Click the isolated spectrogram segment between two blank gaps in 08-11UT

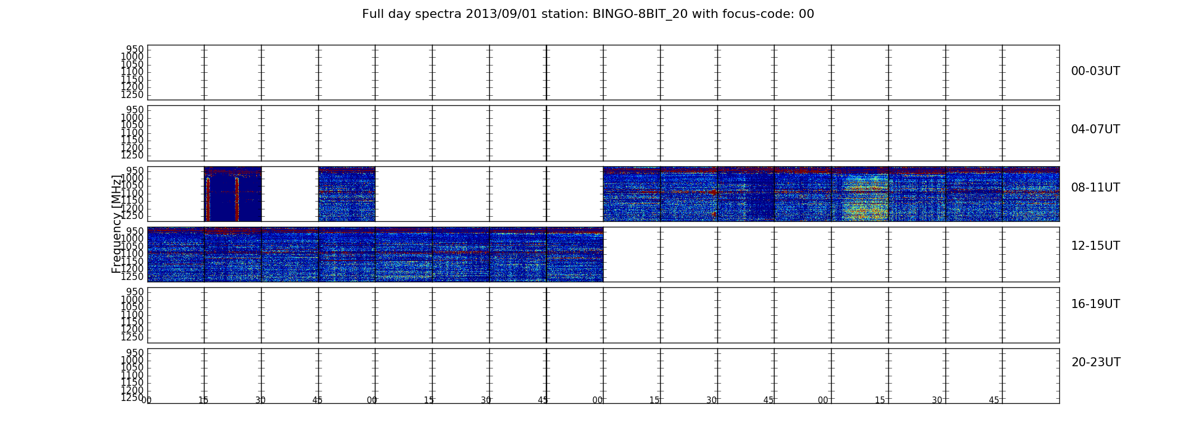pos(347,194)
